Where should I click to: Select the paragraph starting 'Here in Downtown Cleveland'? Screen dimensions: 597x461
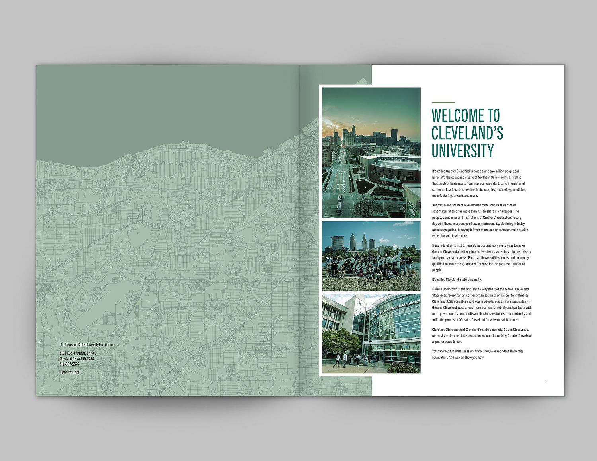(x=481, y=304)
